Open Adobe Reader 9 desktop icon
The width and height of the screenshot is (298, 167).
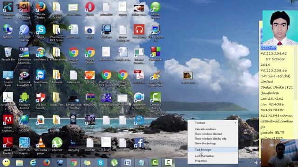(x=8, y=146)
